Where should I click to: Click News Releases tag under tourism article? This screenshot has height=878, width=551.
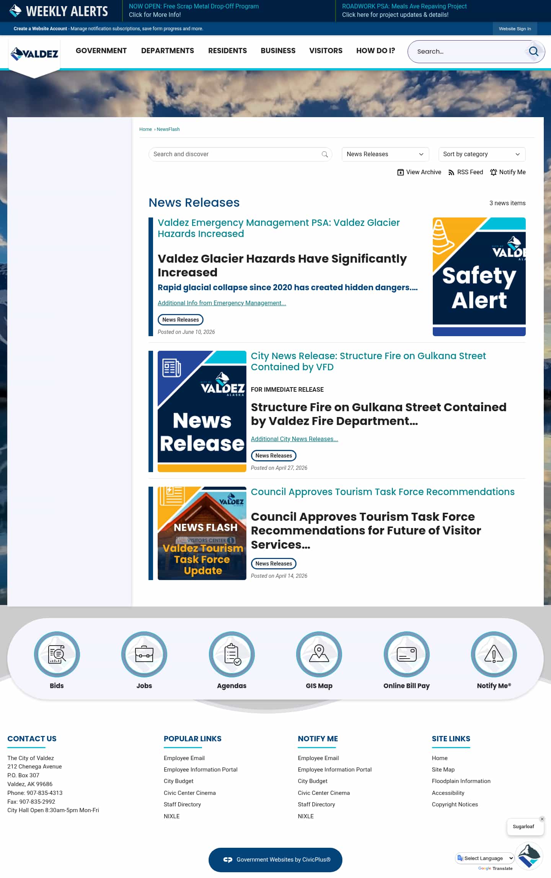(274, 564)
